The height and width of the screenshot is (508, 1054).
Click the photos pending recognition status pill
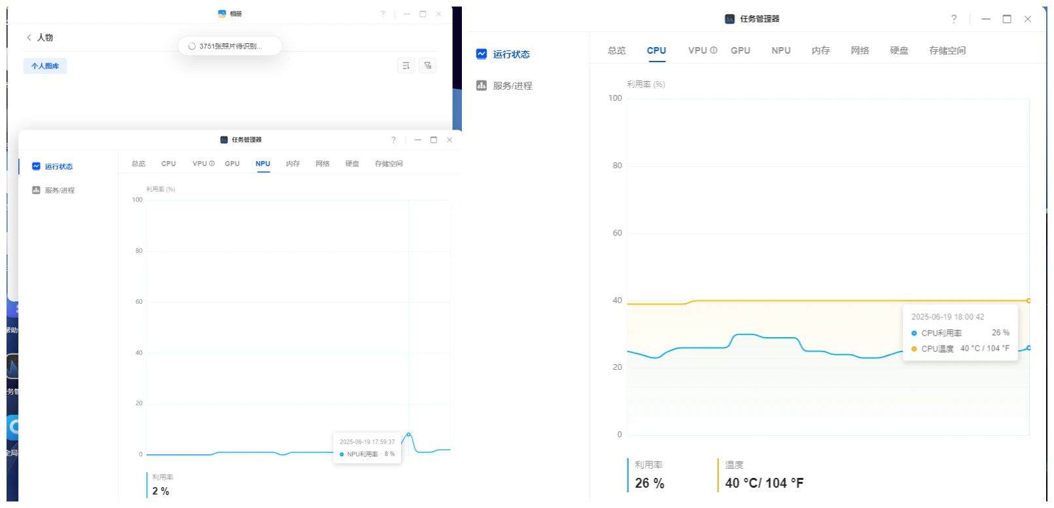230,46
